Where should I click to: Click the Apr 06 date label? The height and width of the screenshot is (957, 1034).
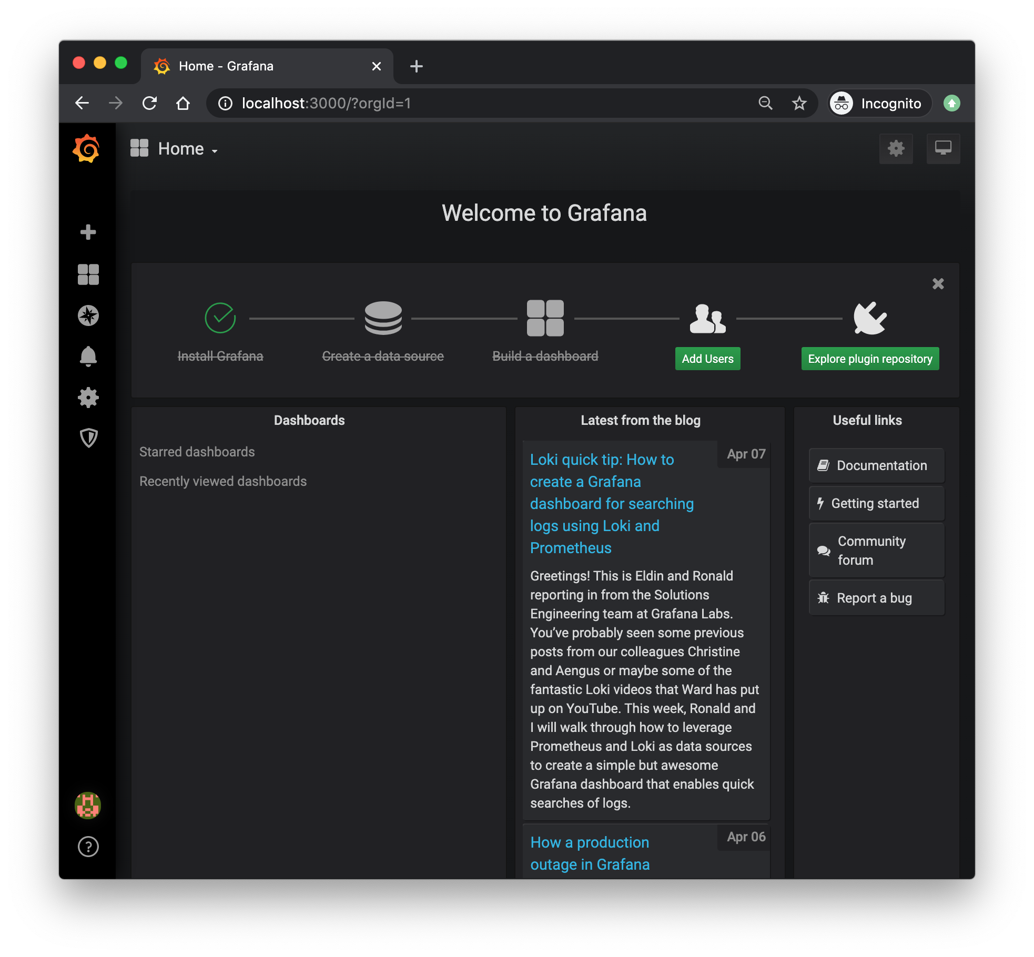(746, 837)
